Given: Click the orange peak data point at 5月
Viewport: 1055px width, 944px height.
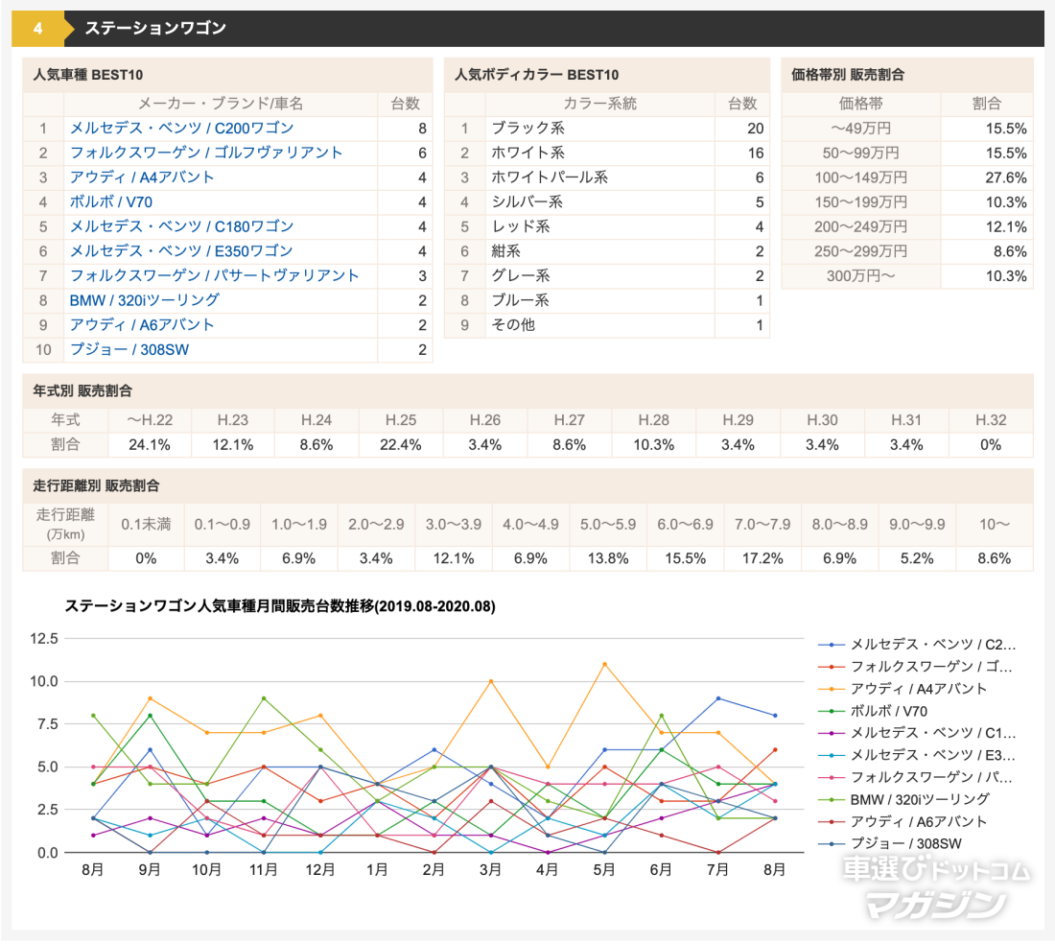Looking at the screenshot, I should (604, 664).
